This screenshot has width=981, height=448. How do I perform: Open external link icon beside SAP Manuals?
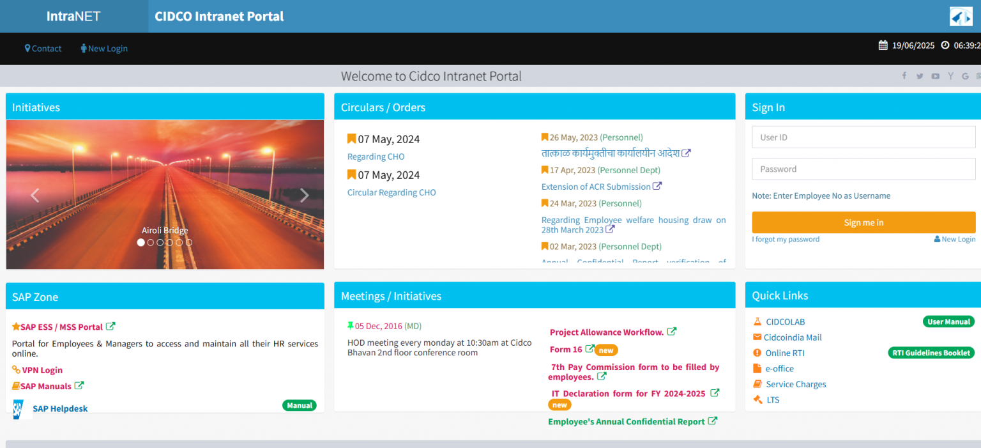click(79, 385)
